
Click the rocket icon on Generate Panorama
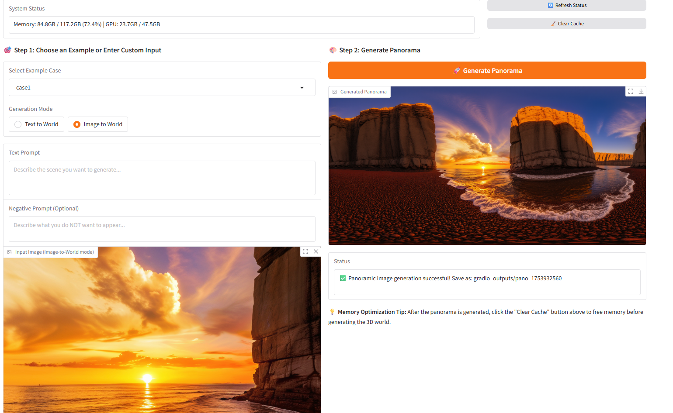(457, 71)
